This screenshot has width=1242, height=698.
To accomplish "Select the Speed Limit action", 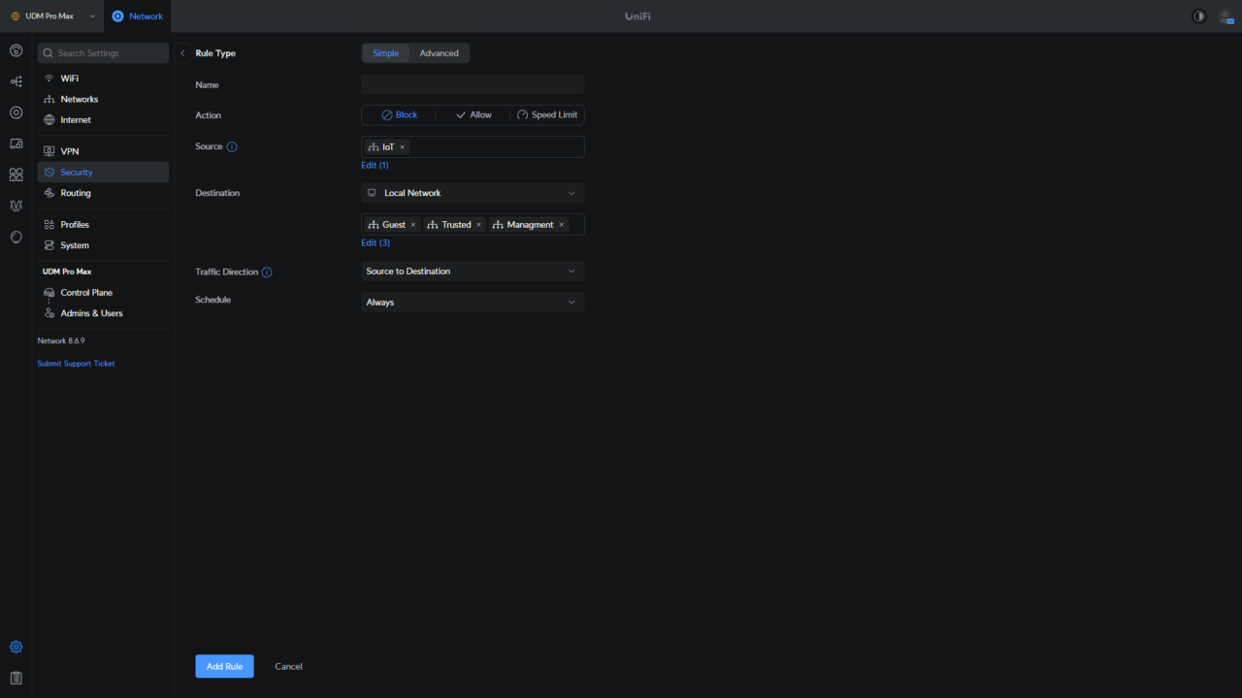I will [547, 114].
